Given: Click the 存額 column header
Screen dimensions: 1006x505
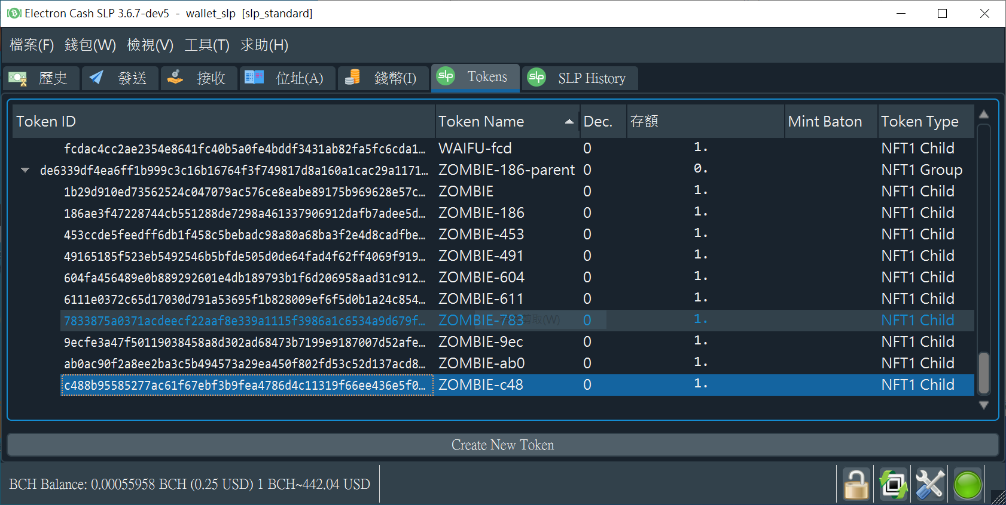Looking at the screenshot, I should click(x=705, y=121).
